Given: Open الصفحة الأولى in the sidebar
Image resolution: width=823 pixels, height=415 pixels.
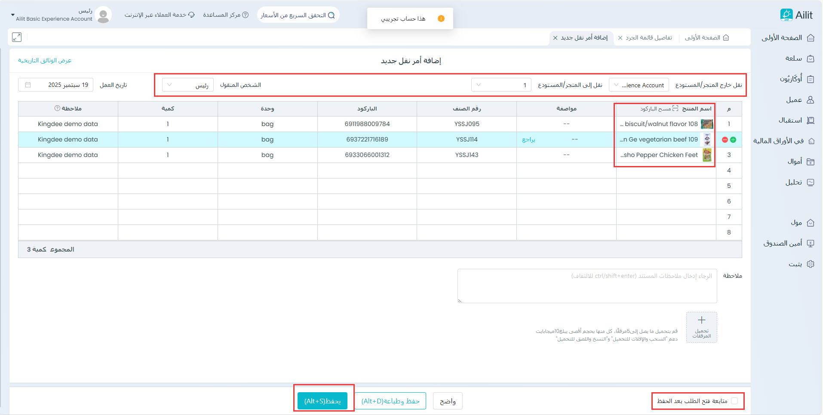Looking at the screenshot, I should 788,38.
